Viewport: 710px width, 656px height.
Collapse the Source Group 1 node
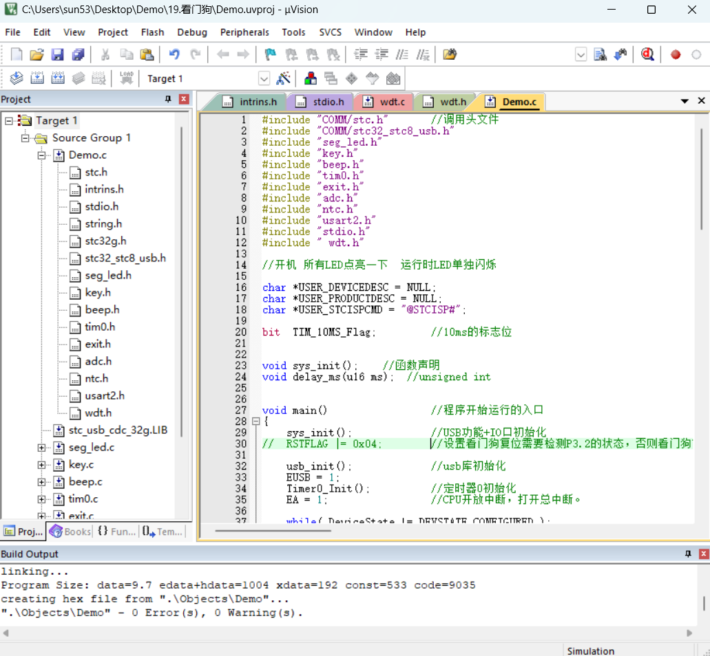click(25, 138)
